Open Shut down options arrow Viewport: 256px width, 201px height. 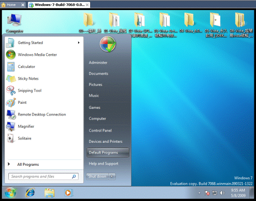[112, 176]
